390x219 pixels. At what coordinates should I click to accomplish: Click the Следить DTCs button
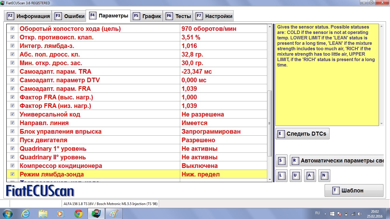click(302, 134)
